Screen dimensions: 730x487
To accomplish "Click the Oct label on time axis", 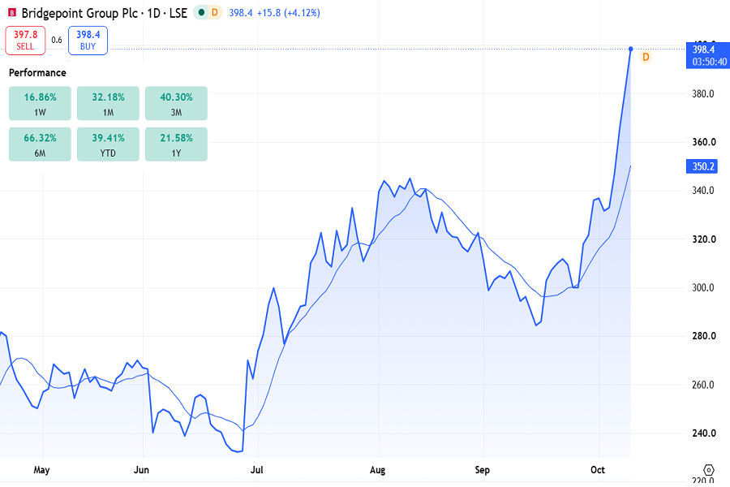I will [597, 470].
